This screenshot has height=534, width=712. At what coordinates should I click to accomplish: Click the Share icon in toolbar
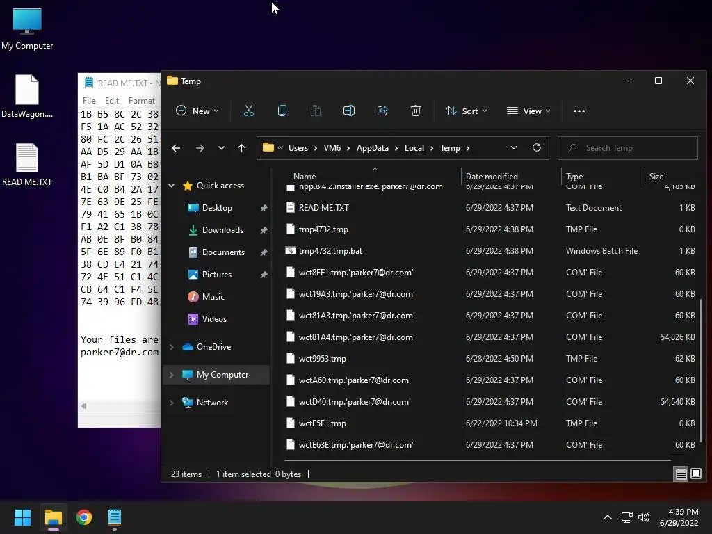pos(382,111)
